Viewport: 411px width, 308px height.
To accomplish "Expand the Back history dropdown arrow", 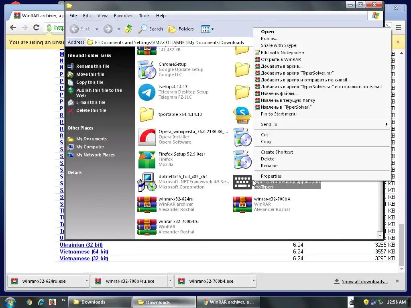I will coord(97,29).
